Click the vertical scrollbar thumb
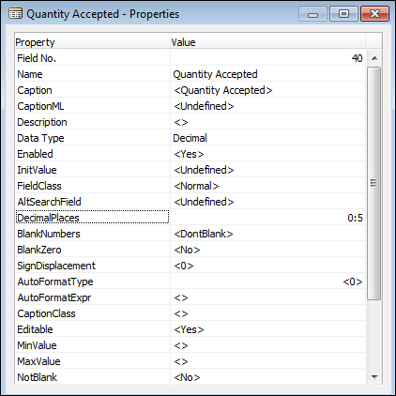Screen dimensions: 396x396 click(374, 183)
